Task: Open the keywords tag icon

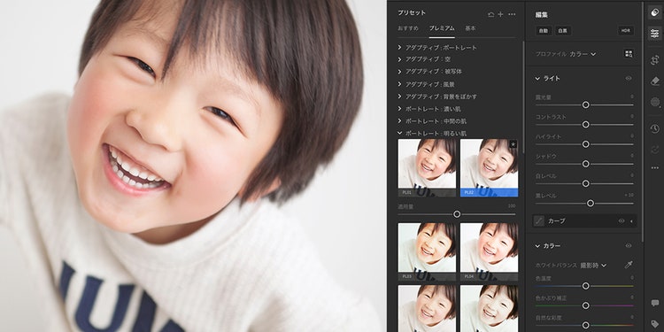Action: click(x=654, y=323)
